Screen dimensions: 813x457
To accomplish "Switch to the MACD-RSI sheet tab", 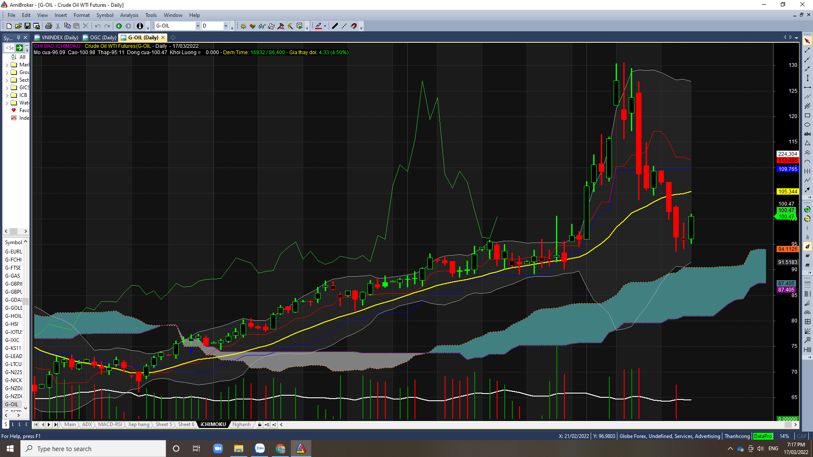I will [110, 424].
